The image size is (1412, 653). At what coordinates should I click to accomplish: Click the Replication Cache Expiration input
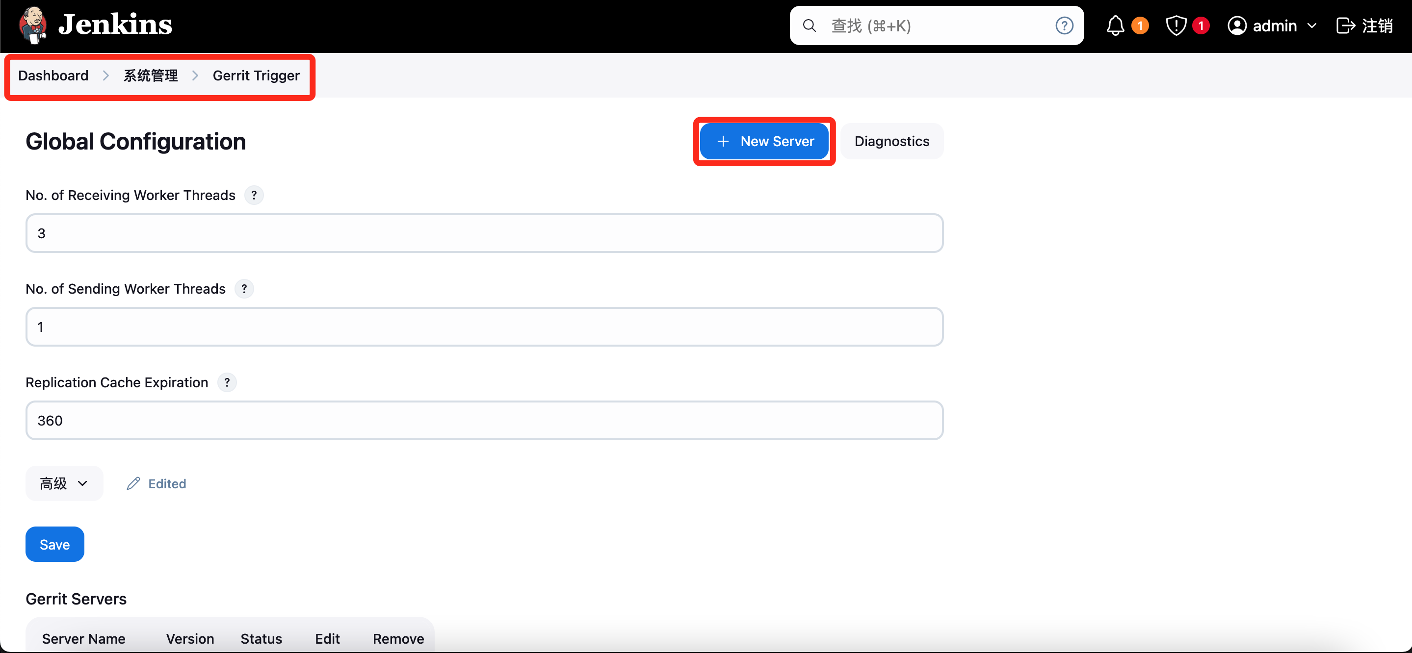tap(484, 421)
